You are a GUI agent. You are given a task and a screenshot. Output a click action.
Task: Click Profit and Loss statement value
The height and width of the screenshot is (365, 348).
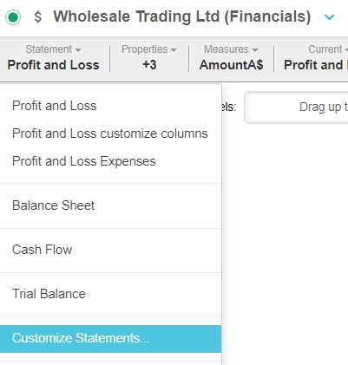53,65
